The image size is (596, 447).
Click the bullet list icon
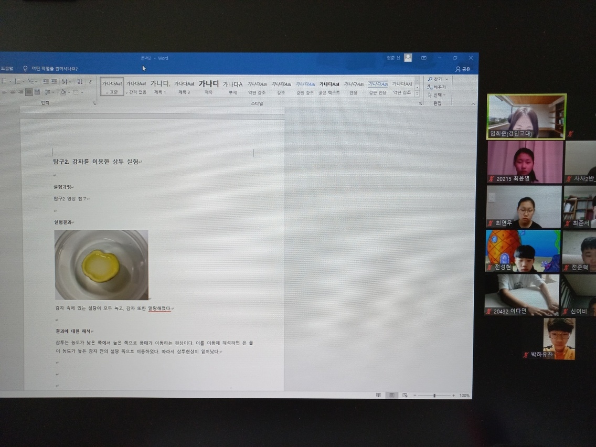[x=4, y=81]
